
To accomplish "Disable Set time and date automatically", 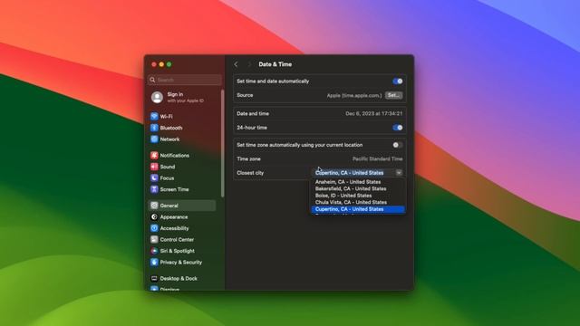I will pos(398,81).
